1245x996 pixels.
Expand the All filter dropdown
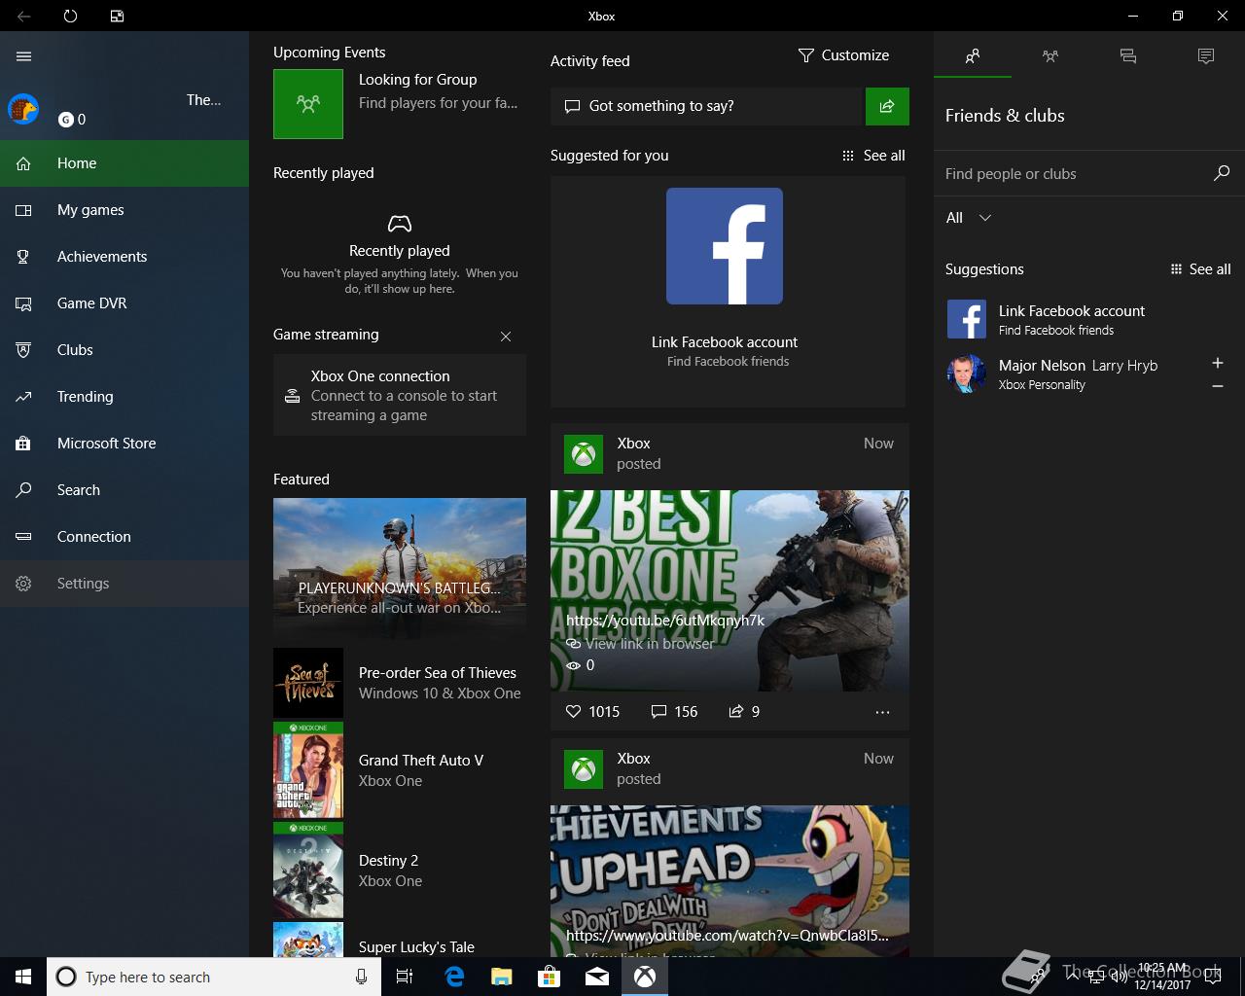click(x=969, y=218)
